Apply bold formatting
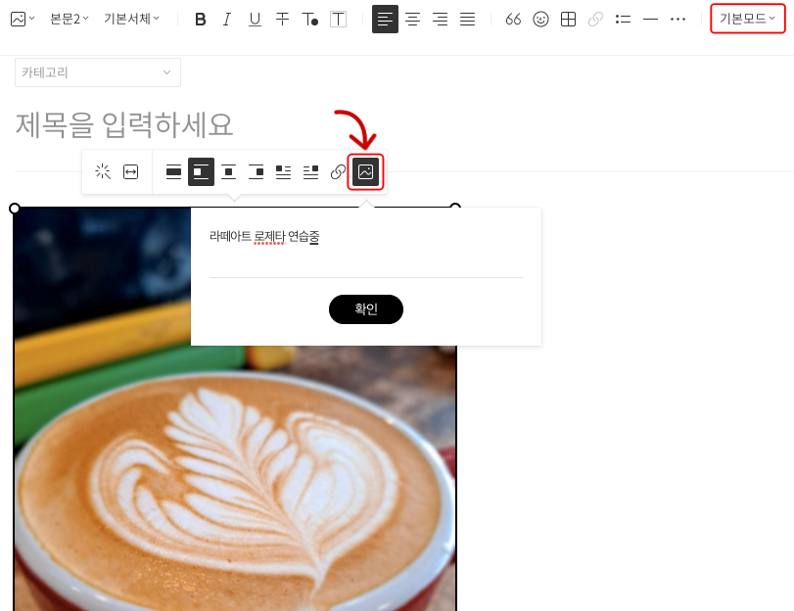Image resolution: width=794 pixels, height=611 pixels. pyautogui.click(x=200, y=18)
